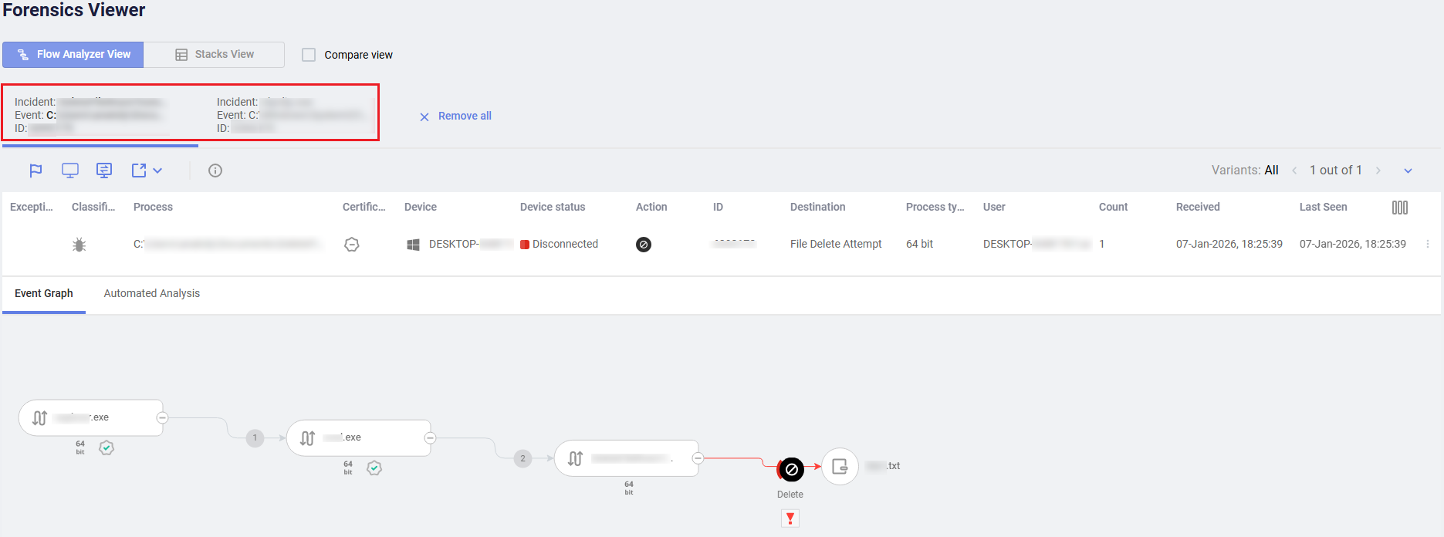This screenshot has width=1444, height=537.
Task: Sort by User column header
Action: pos(994,207)
